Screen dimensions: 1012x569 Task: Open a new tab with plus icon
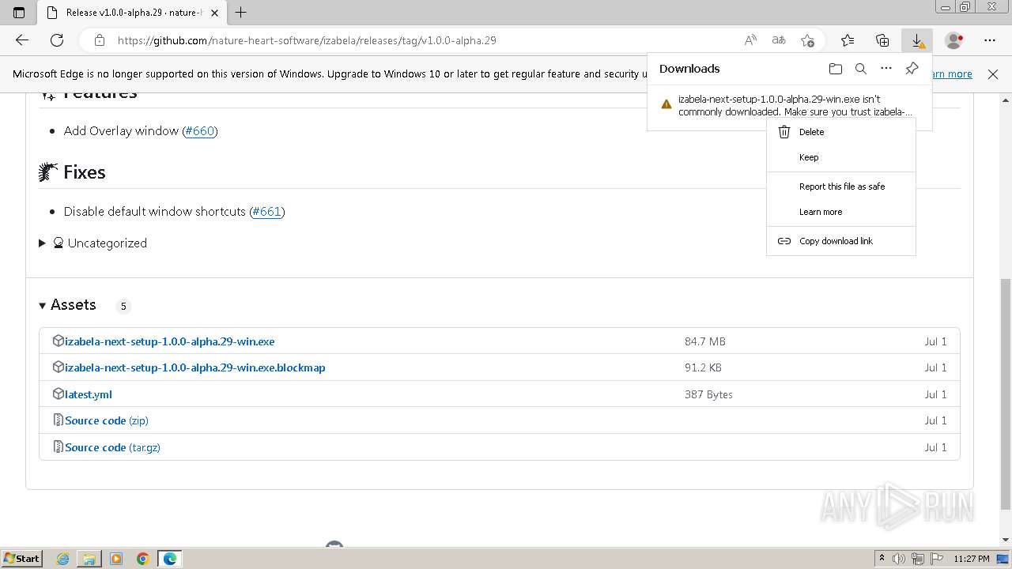click(x=241, y=13)
